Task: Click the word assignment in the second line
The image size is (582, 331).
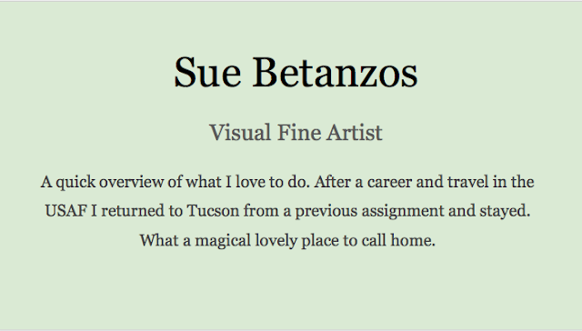Action: click(x=403, y=211)
